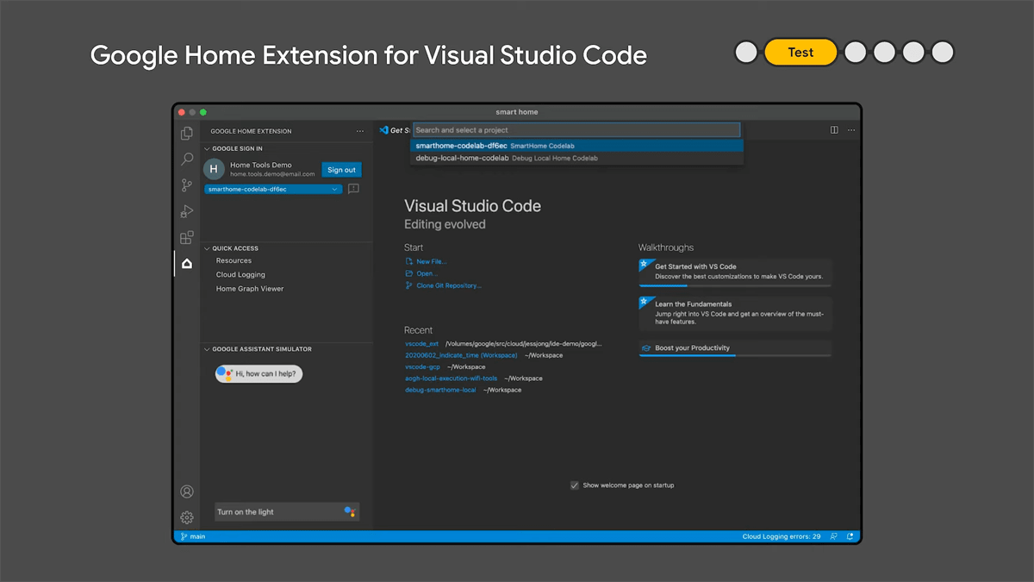Click the home.tools.demo@email.com address

272,174
